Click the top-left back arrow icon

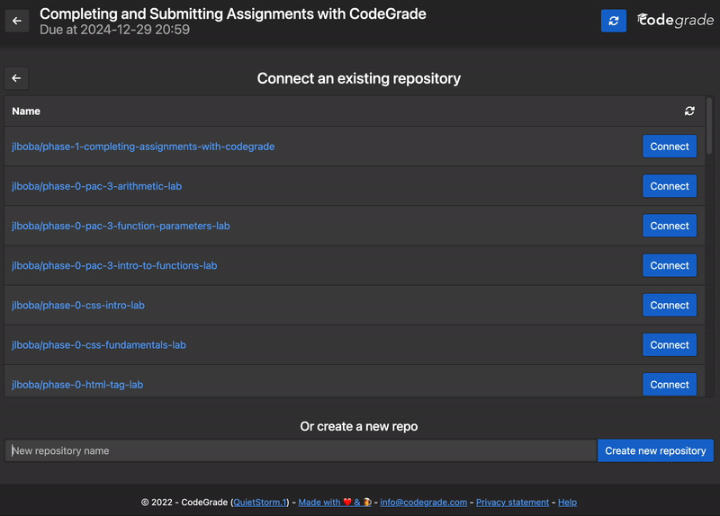click(x=17, y=21)
